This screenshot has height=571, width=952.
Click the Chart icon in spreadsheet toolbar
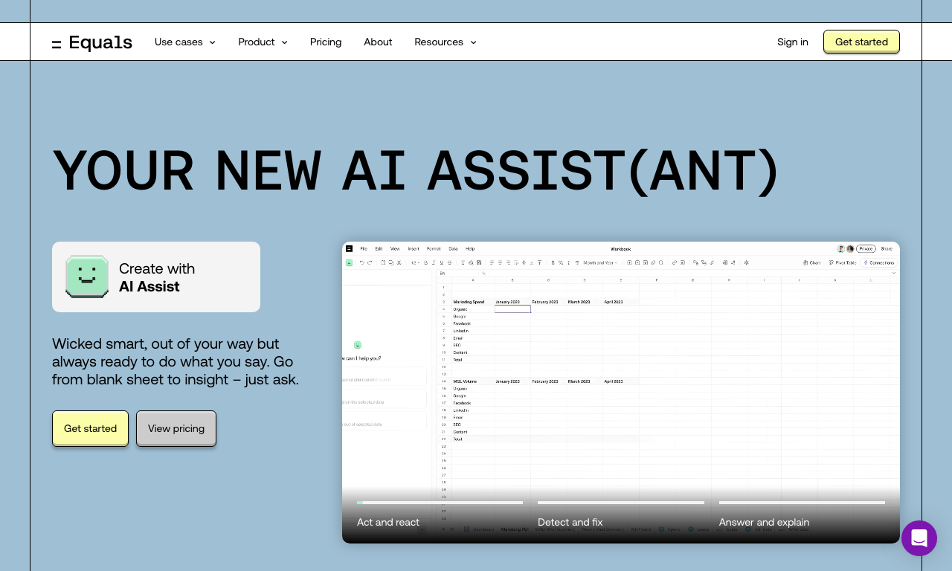point(812,262)
